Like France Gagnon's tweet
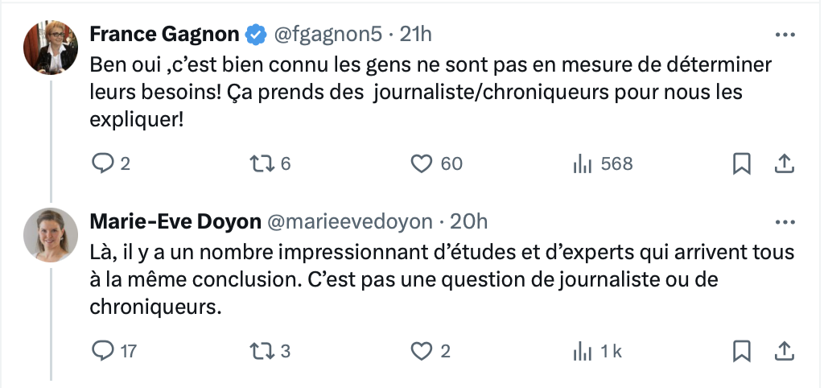Viewport: 824px width, 388px height. click(x=421, y=164)
